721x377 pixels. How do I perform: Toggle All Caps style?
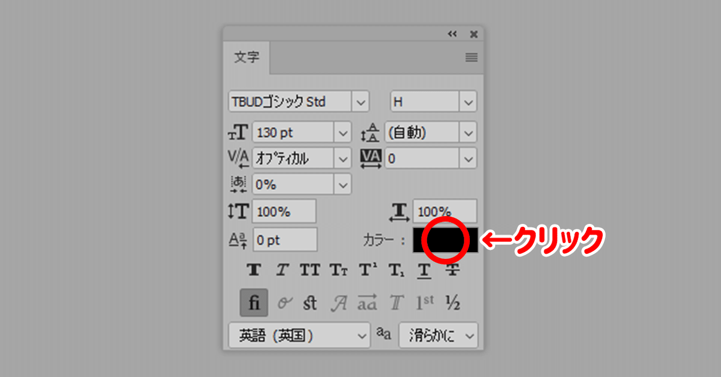310,270
